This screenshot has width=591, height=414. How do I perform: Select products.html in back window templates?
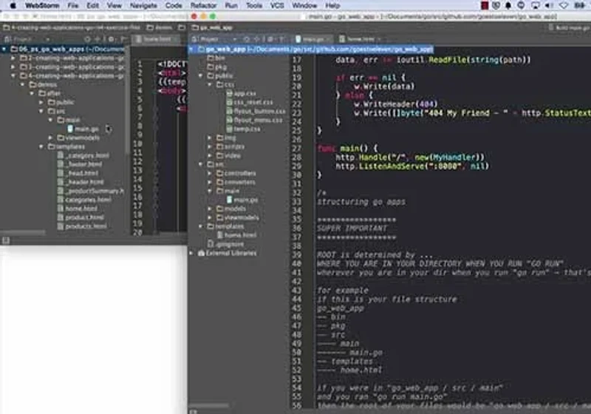pyautogui.click(x=82, y=226)
